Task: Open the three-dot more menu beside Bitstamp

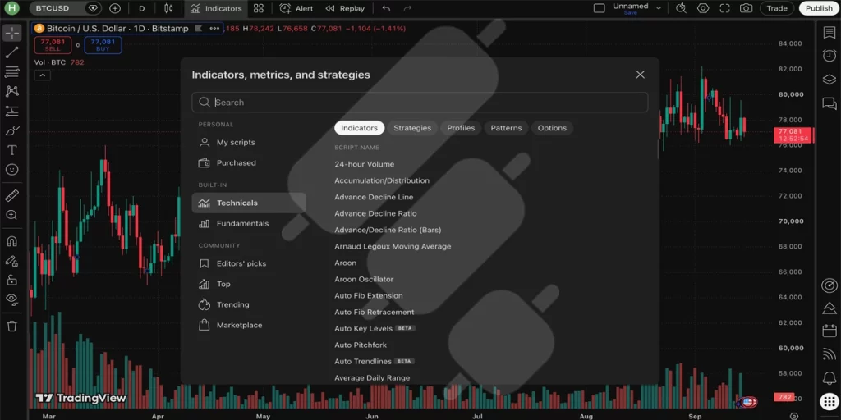Action: [214, 29]
